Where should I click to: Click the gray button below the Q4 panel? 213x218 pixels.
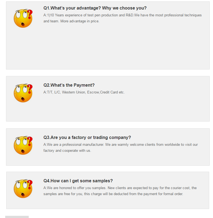click(x=17, y=217)
